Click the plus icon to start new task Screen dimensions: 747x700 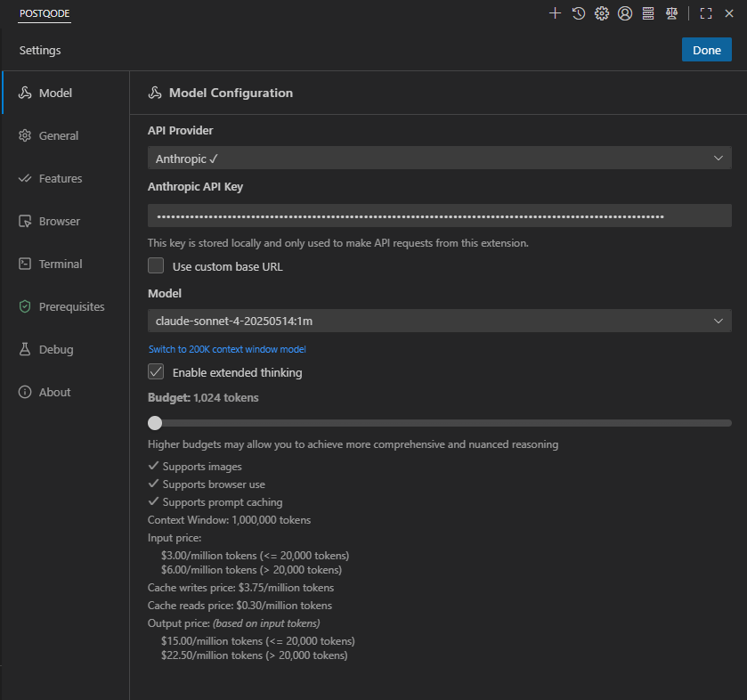555,13
